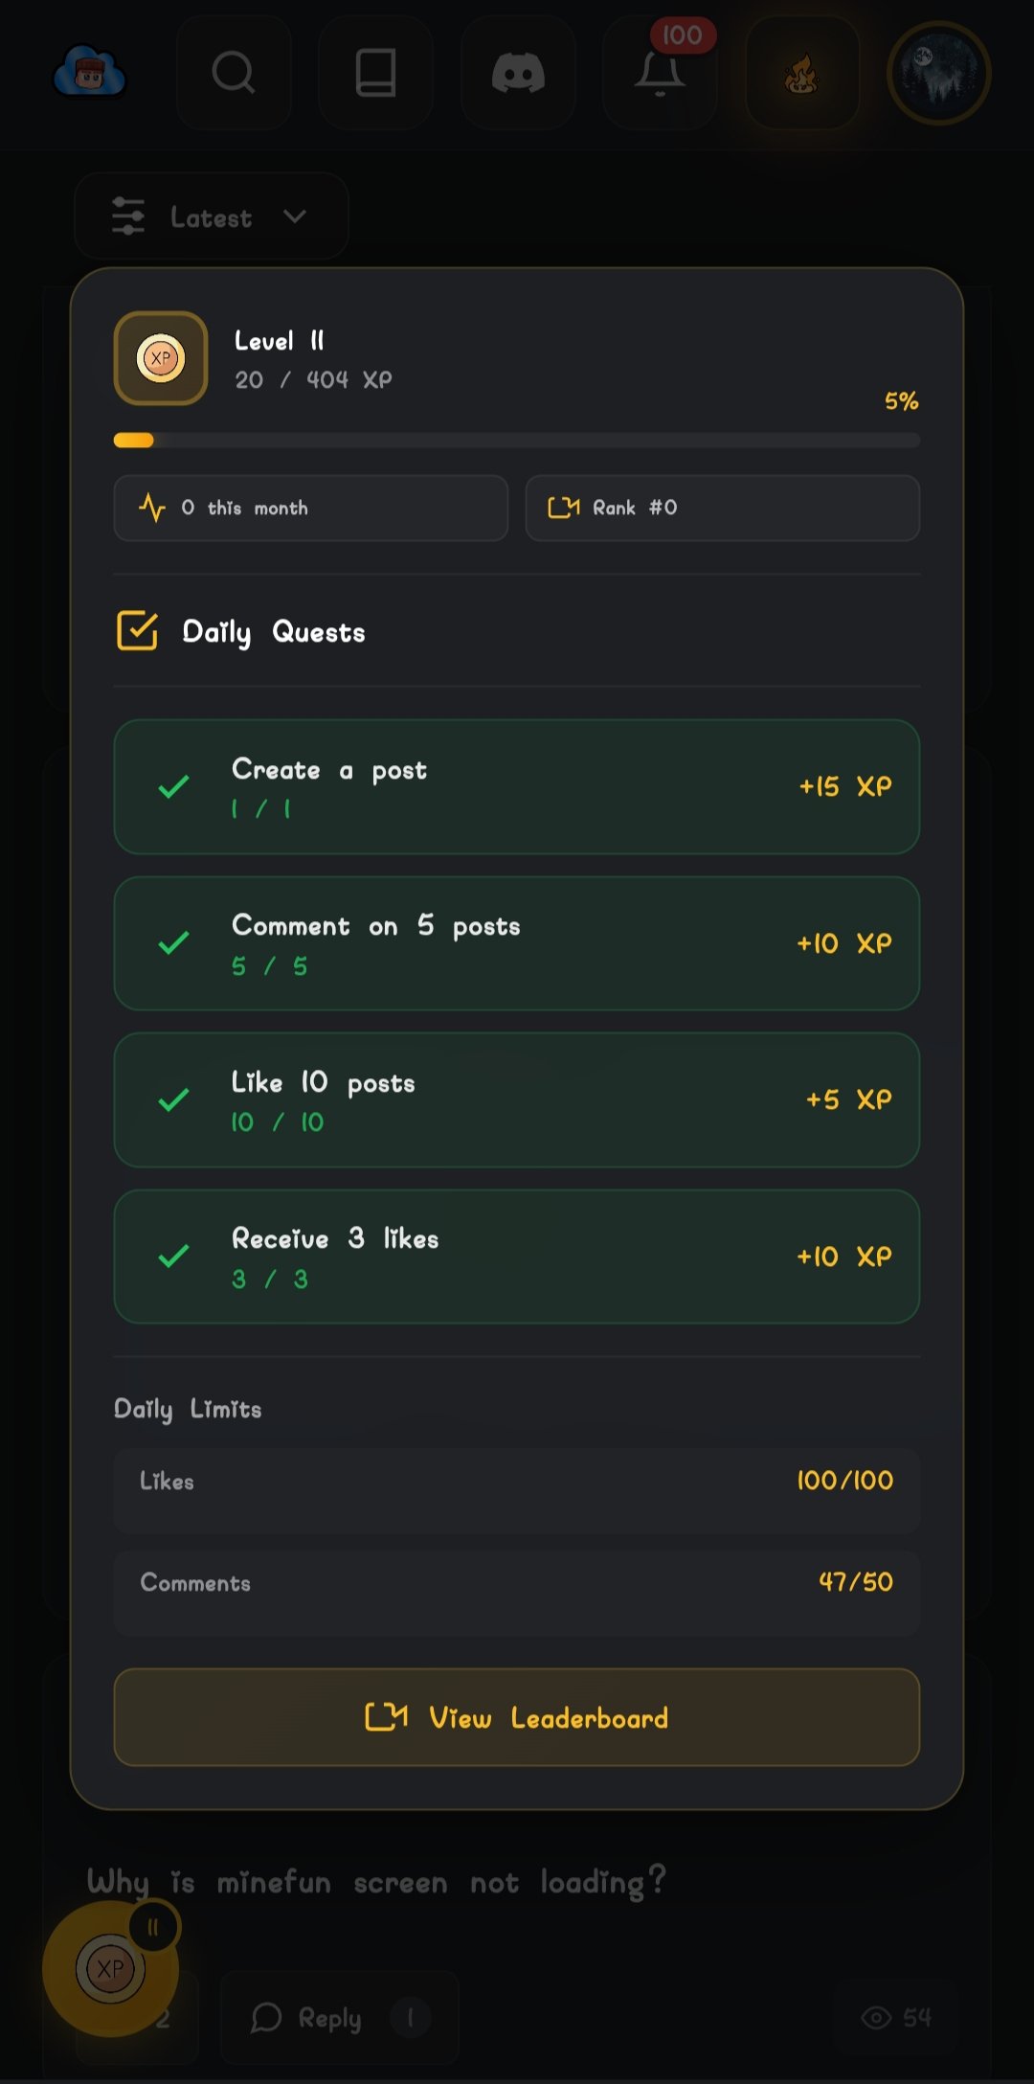The height and width of the screenshot is (2084, 1034).
Task: Select the 'Comment on 5 posts' quest
Action: tap(517, 943)
